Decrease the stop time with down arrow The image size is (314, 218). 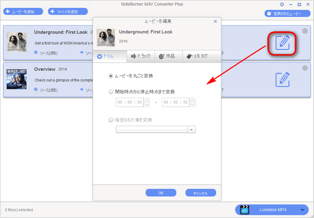tap(193, 105)
